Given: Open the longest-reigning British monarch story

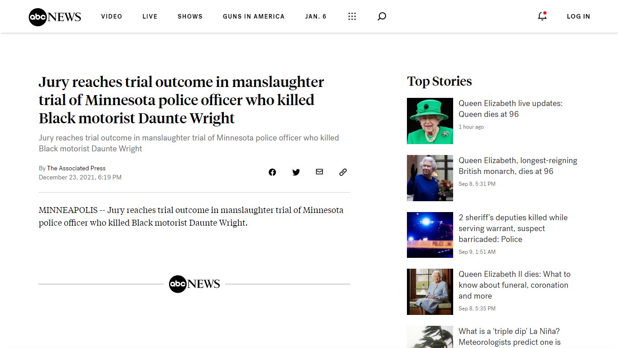Looking at the screenshot, I should tap(518, 166).
